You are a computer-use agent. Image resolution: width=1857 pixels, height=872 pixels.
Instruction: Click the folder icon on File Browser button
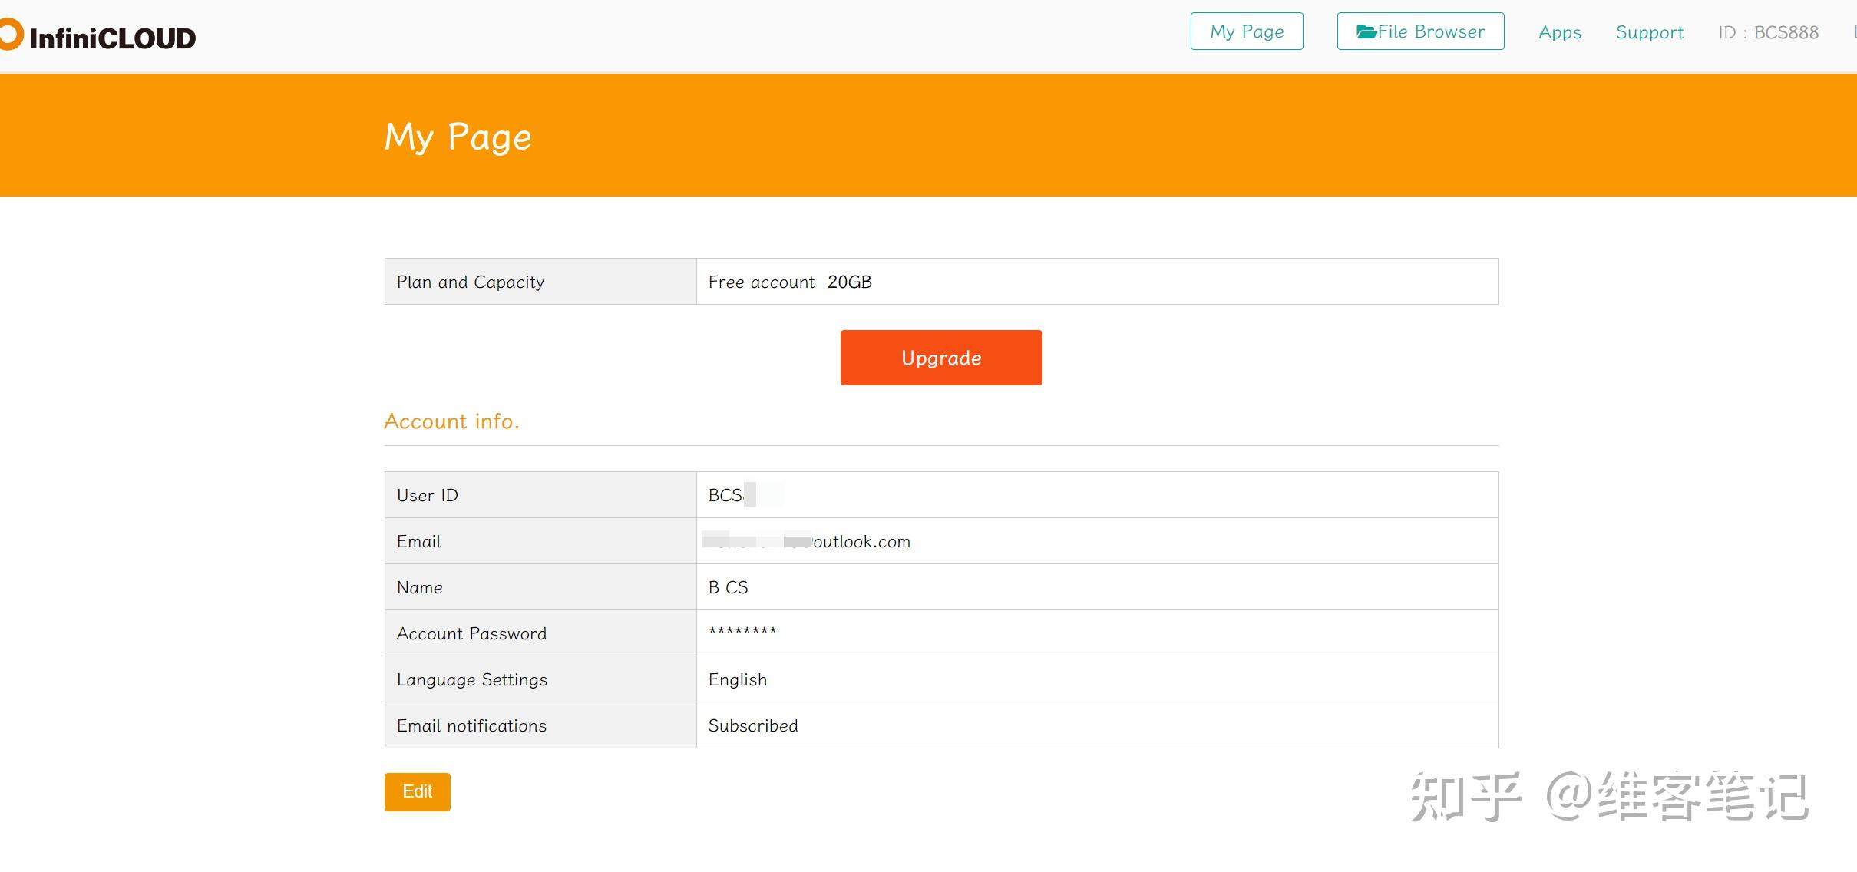click(1366, 31)
